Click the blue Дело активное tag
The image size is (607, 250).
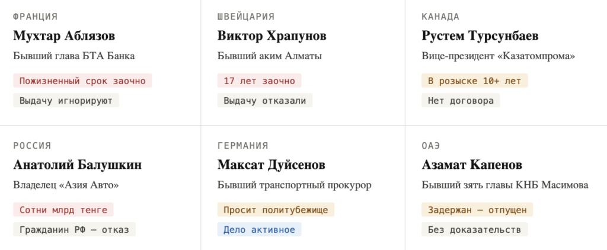259,229
